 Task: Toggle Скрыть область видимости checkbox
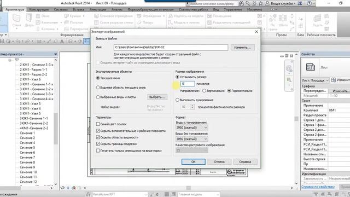pos(98,137)
